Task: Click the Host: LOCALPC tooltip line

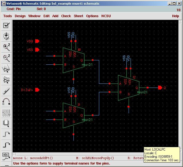Action: point(155,150)
